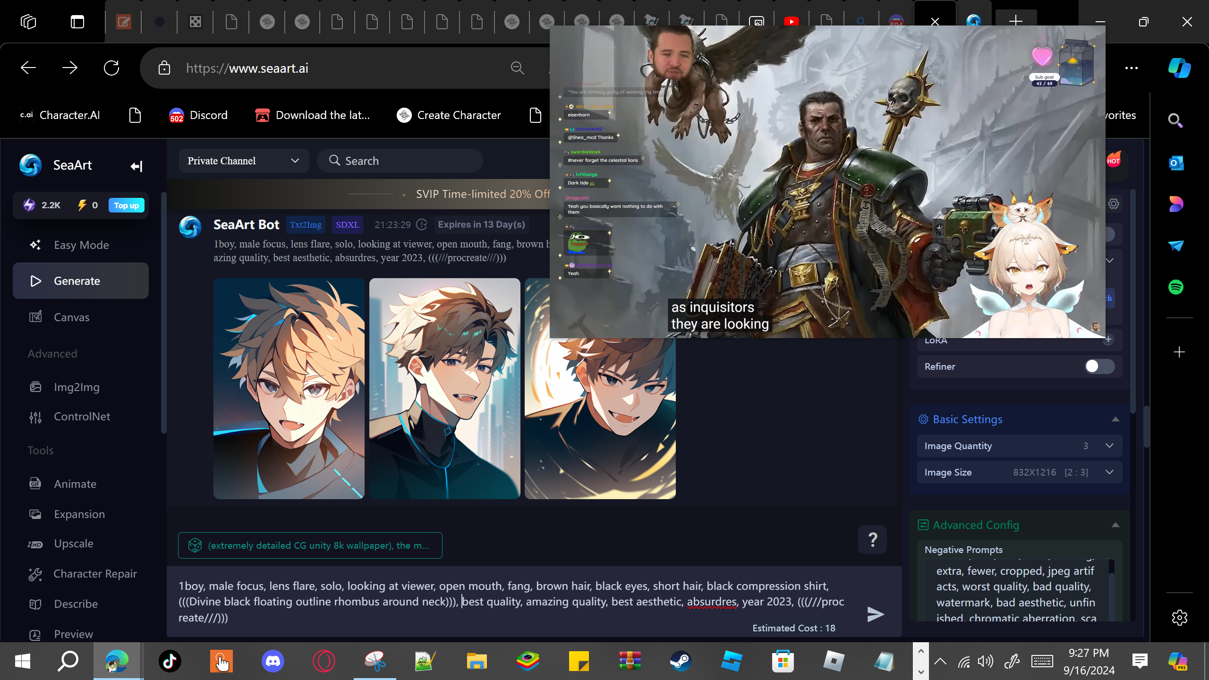
Task: Open the Copilot icon in the browser toolbar
Action: point(1179,68)
